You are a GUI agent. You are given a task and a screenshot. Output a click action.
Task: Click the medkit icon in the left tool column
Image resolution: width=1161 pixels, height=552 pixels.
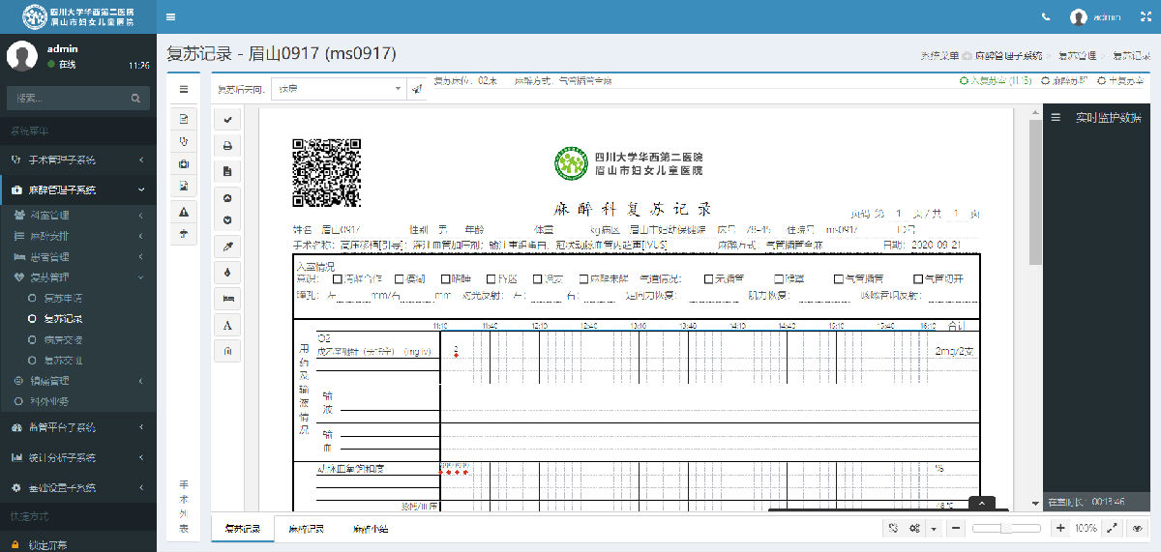(x=184, y=164)
